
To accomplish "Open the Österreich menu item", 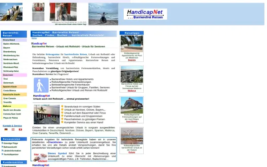I will point(14,75).
